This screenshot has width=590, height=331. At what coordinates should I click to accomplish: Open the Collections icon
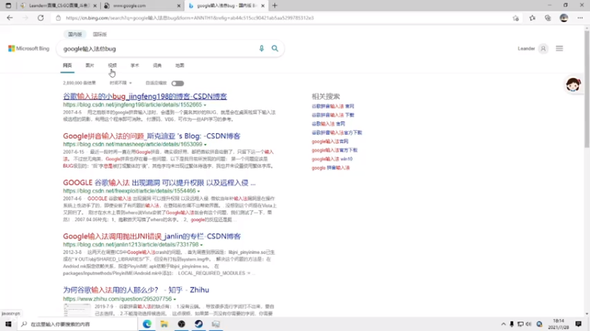click(x=548, y=18)
